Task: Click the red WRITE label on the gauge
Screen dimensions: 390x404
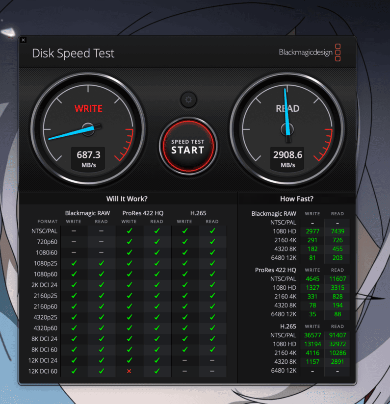Action: [88, 108]
